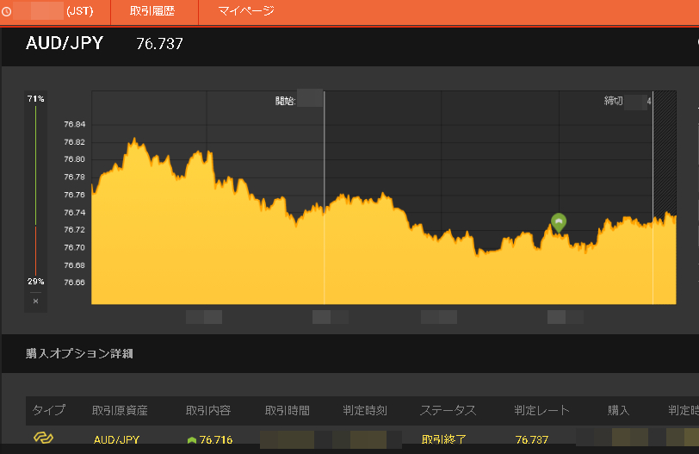Click the yellow option type icon in row
The width and height of the screenshot is (699, 454).
[x=43, y=438]
